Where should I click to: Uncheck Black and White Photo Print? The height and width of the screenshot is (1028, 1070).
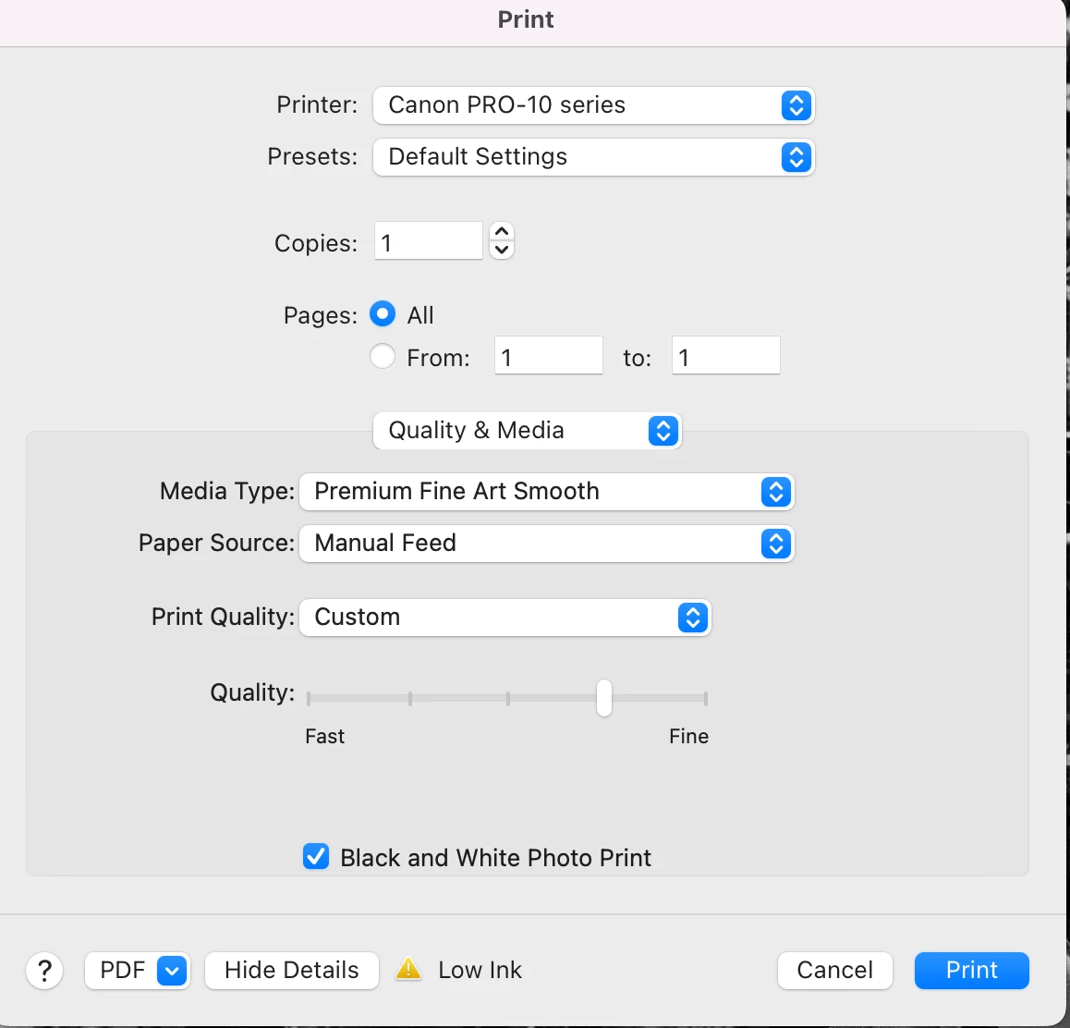[316, 857]
